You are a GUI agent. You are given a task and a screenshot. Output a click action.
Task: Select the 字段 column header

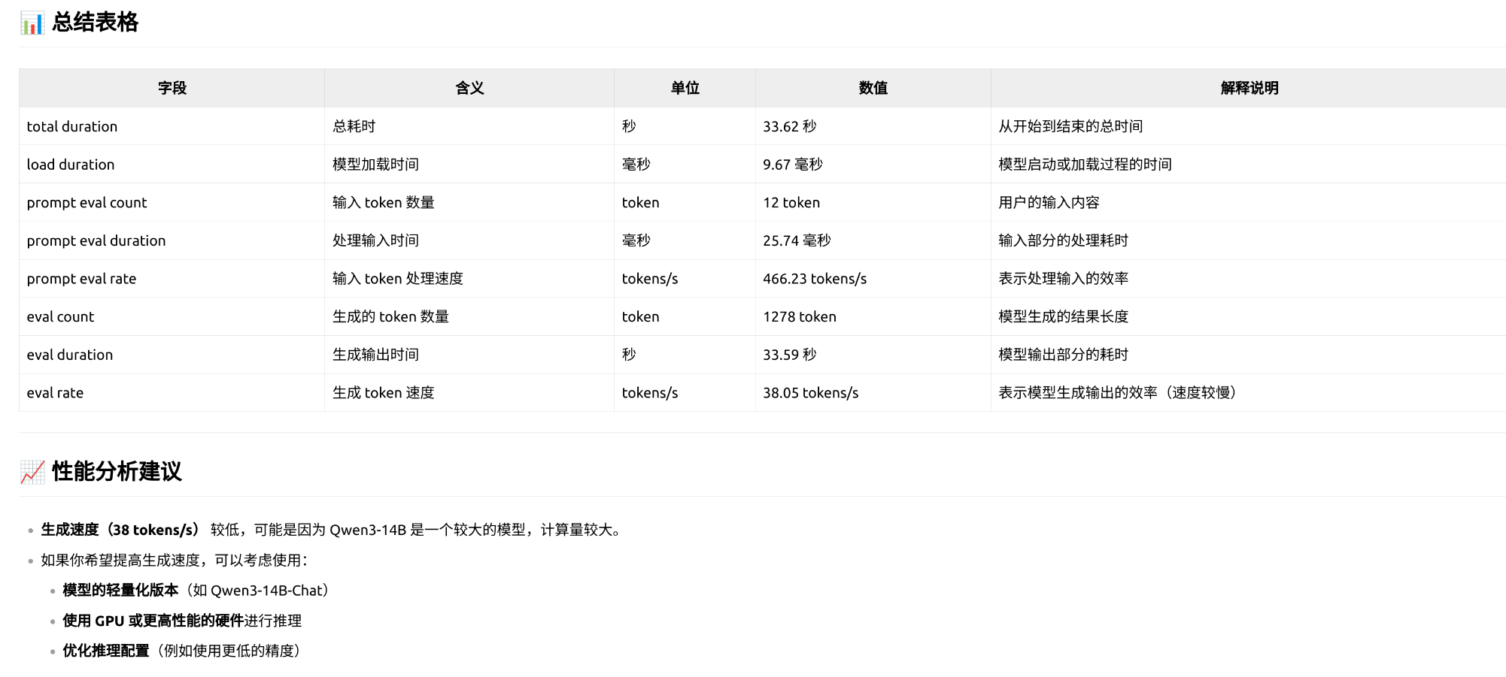[172, 88]
